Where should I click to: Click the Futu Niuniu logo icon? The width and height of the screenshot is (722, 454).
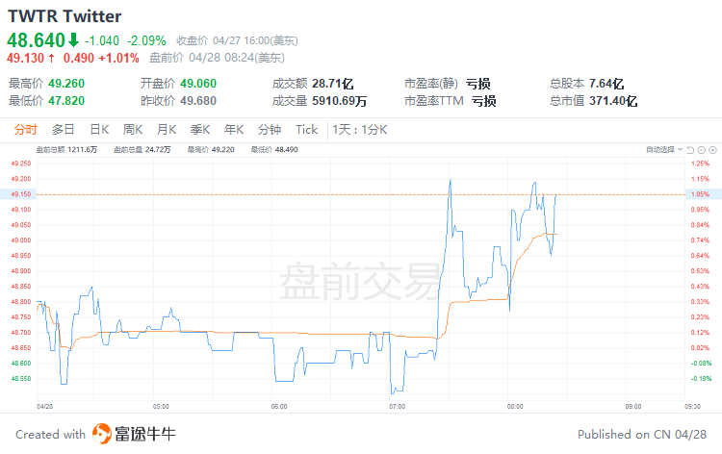pyautogui.click(x=102, y=434)
